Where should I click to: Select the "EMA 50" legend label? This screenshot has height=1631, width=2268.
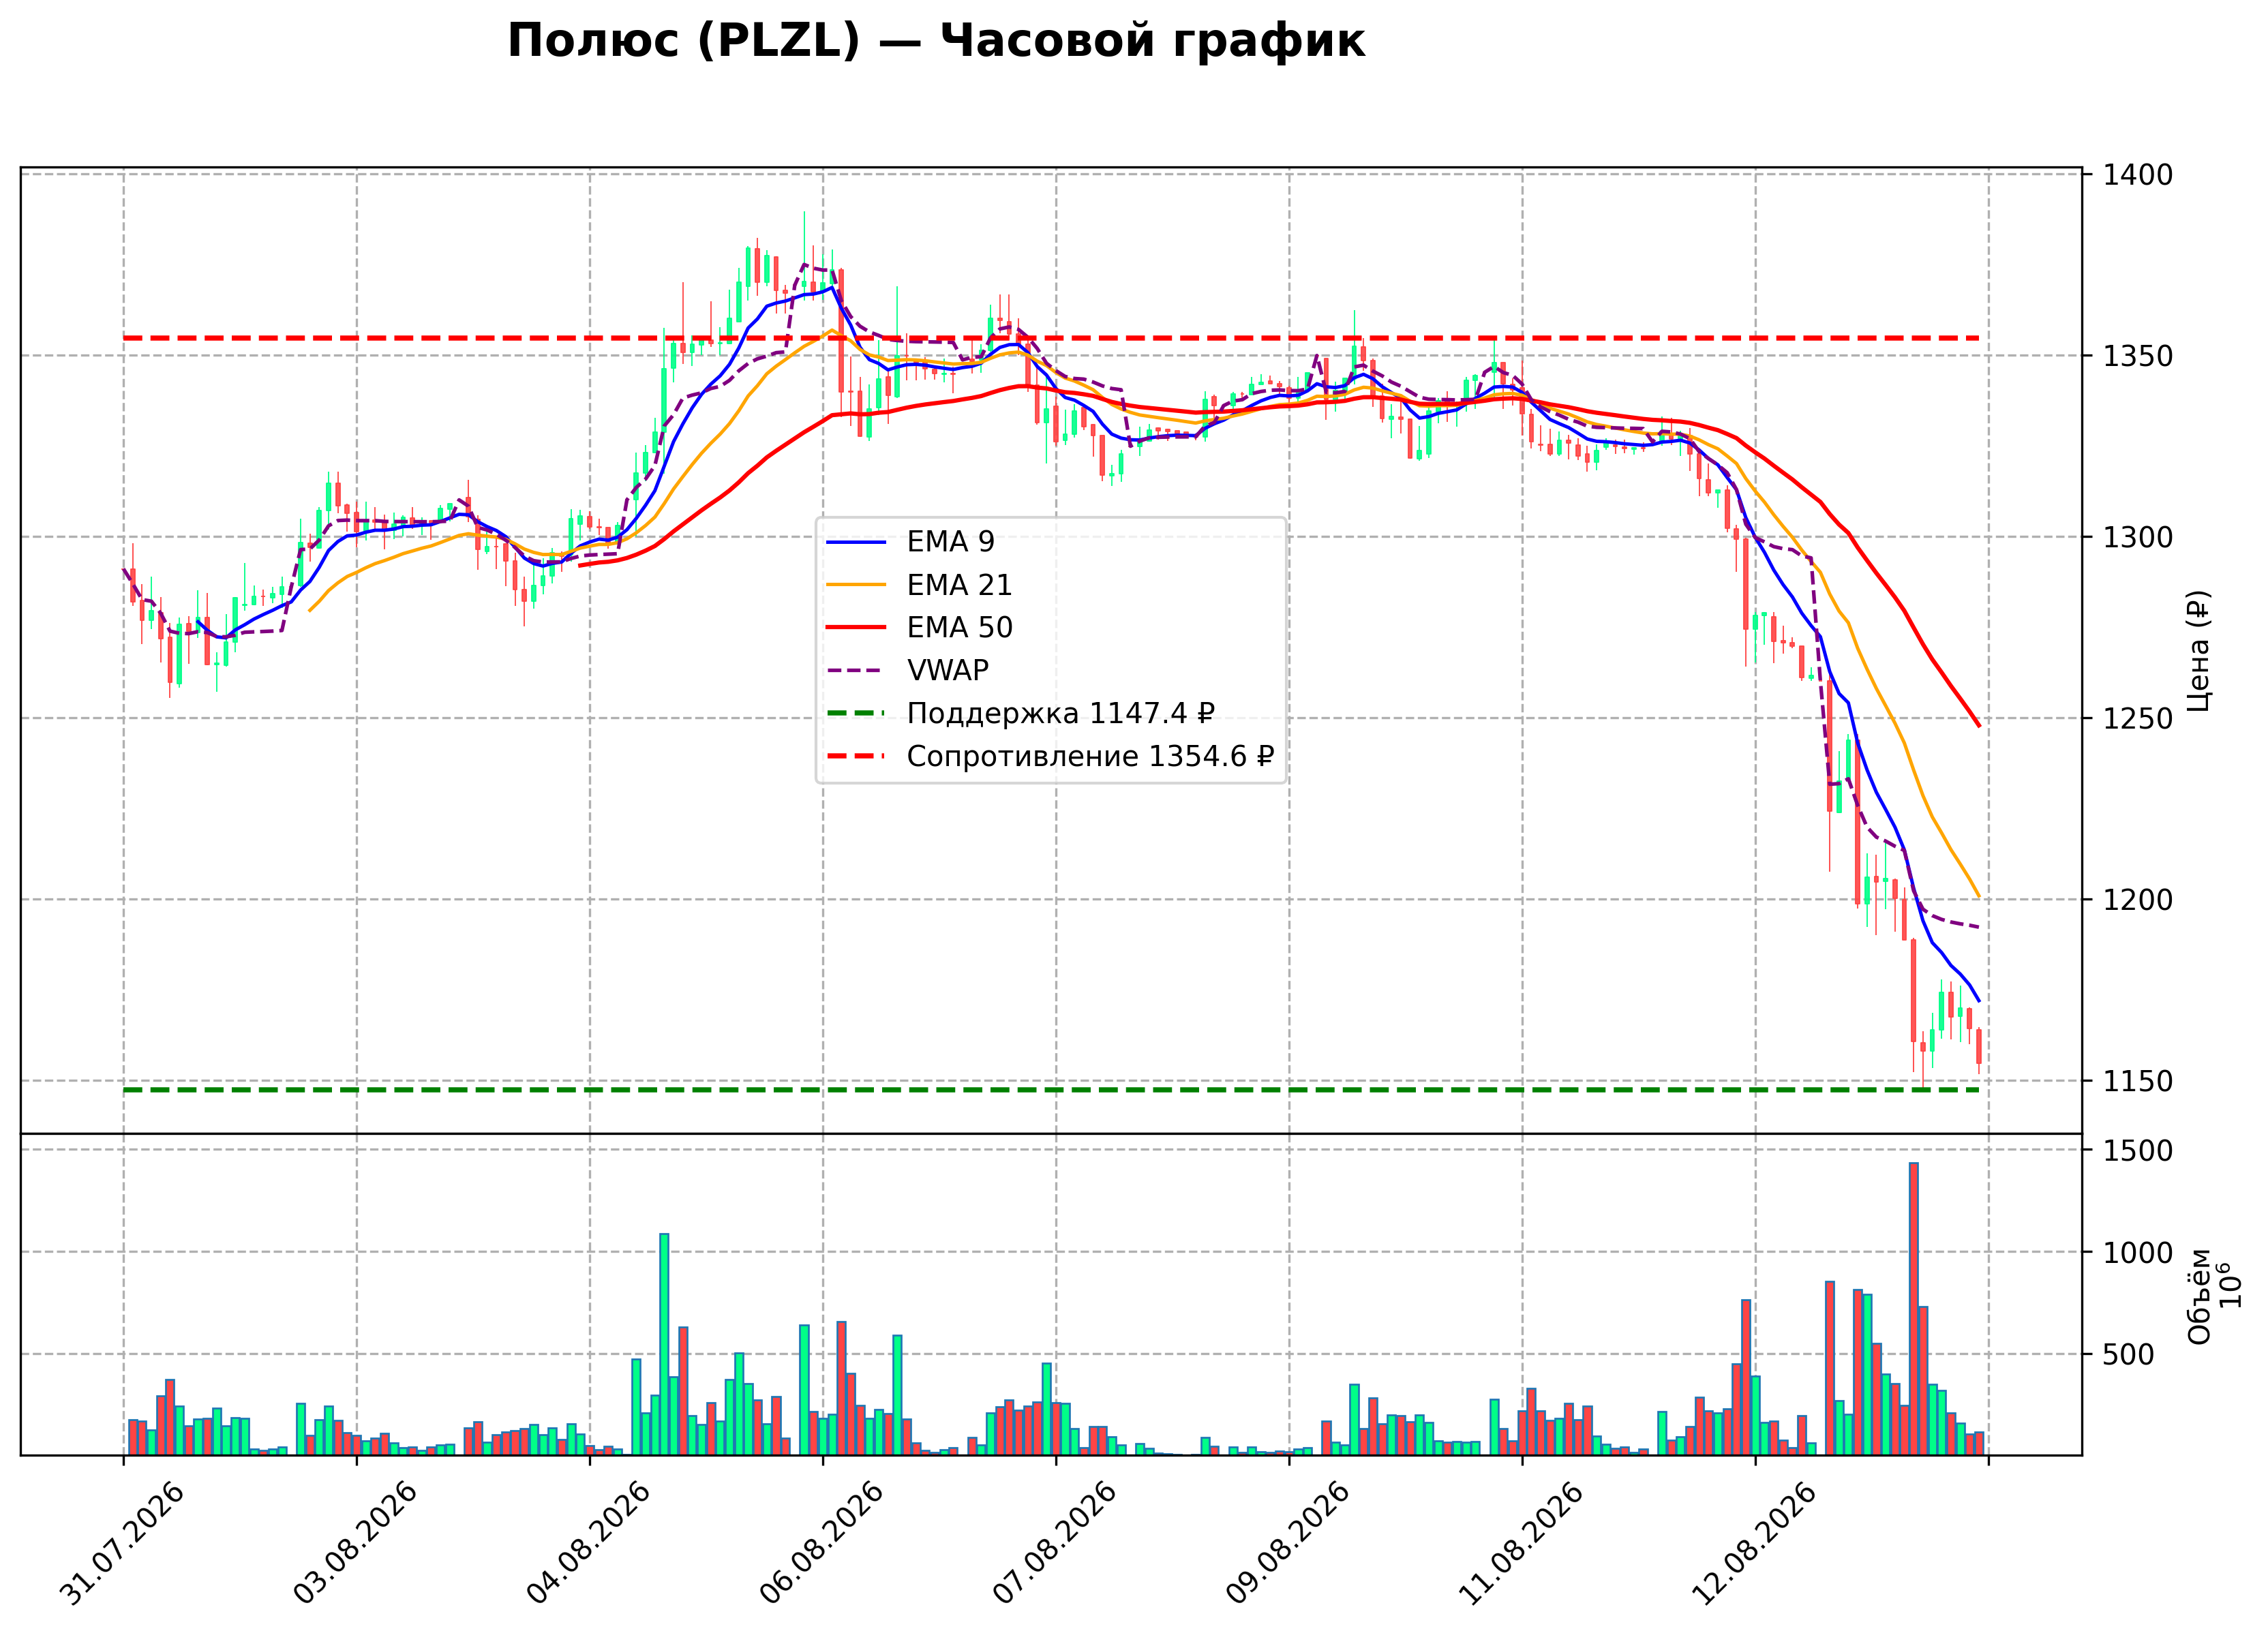[959, 628]
